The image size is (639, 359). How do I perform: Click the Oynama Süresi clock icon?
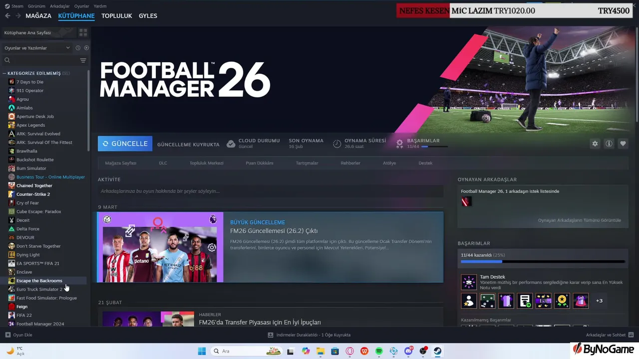pos(337,144)
